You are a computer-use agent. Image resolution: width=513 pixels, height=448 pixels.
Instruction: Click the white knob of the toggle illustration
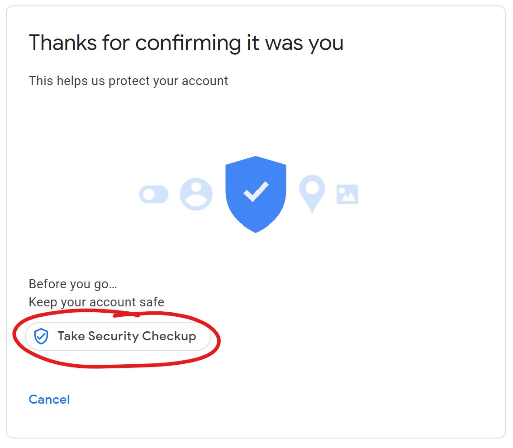(148, 195)
